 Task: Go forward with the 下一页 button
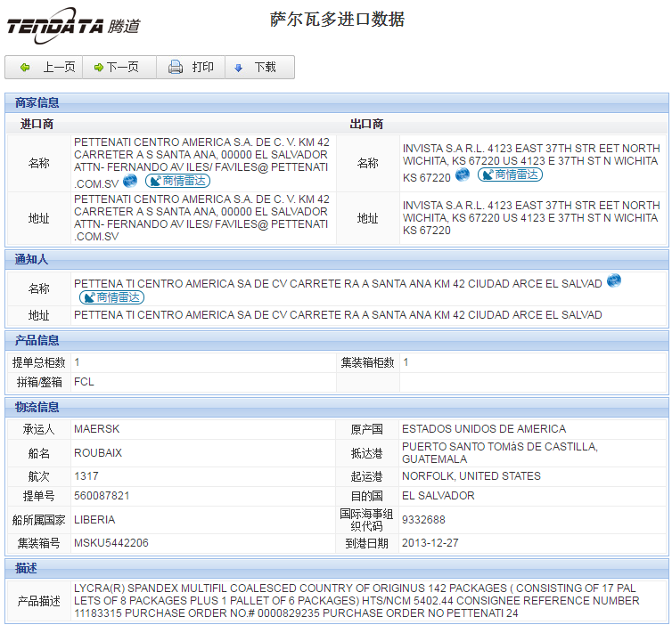(116, 68)
